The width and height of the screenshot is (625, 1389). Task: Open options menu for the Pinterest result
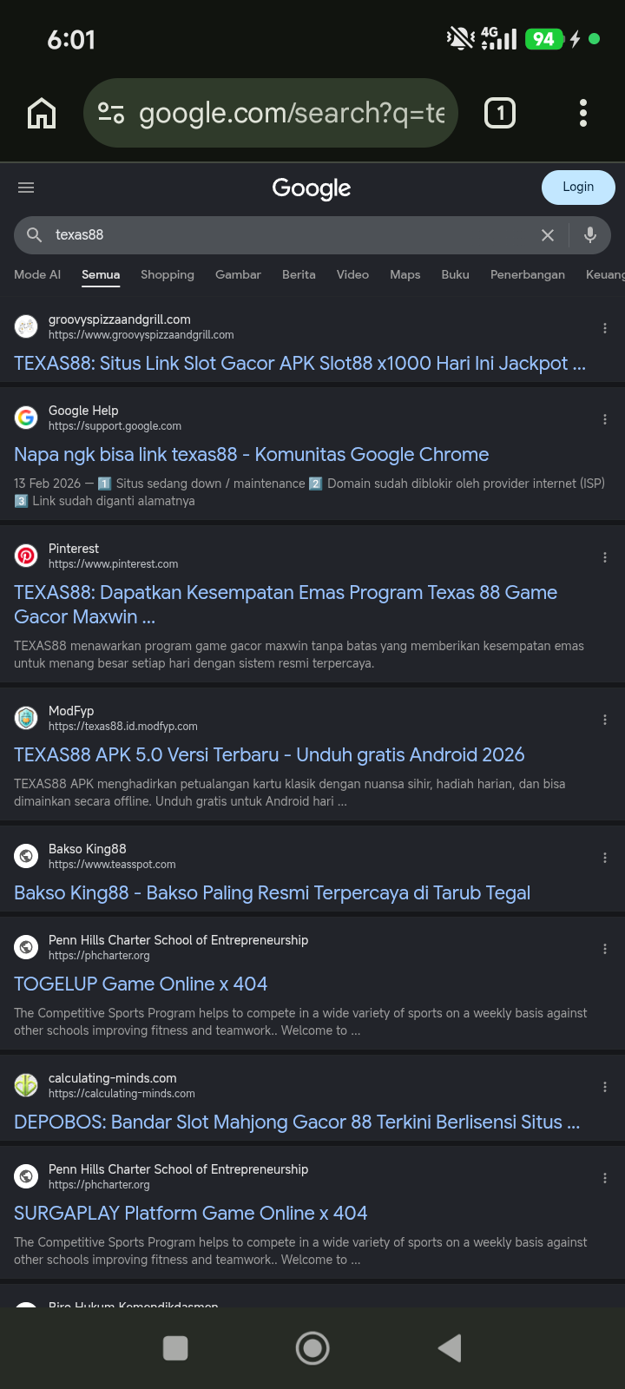pyautogui.click(x=605, y=557)
